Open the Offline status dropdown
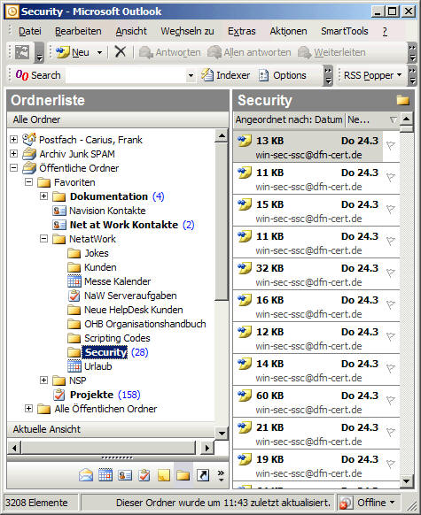Viewport: 421px width, 515px height. click(x=392, y=503)
